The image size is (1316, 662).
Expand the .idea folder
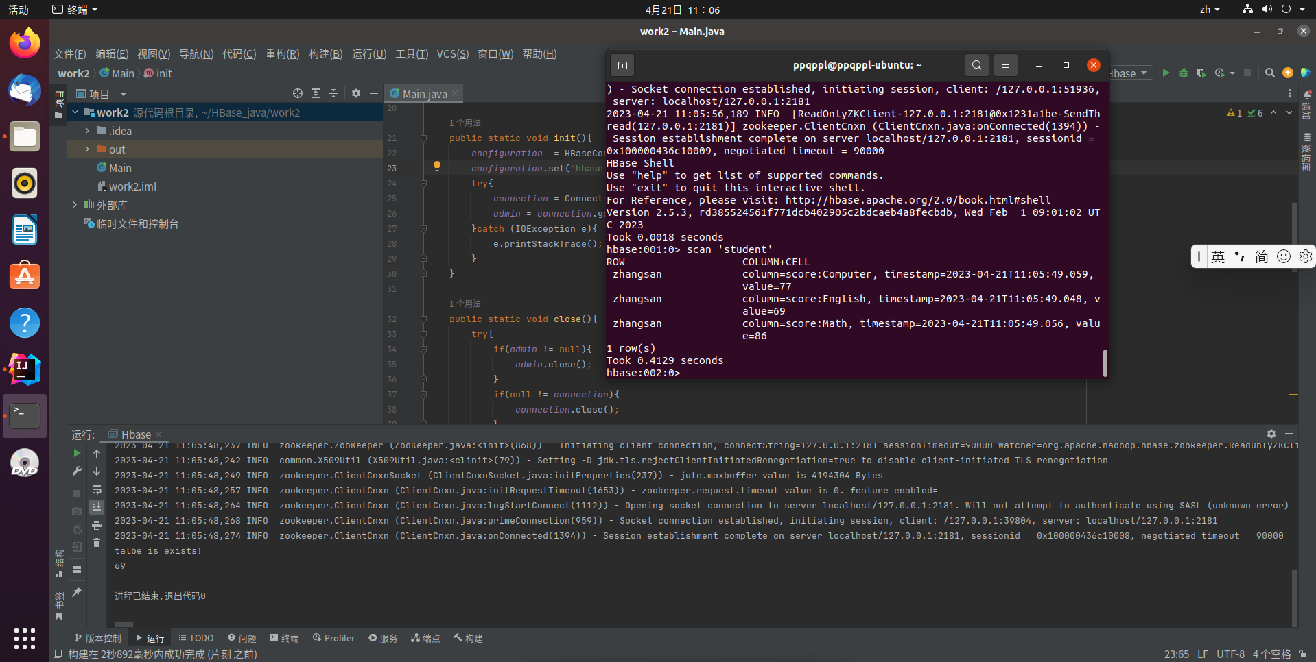[x=87, y=130]
